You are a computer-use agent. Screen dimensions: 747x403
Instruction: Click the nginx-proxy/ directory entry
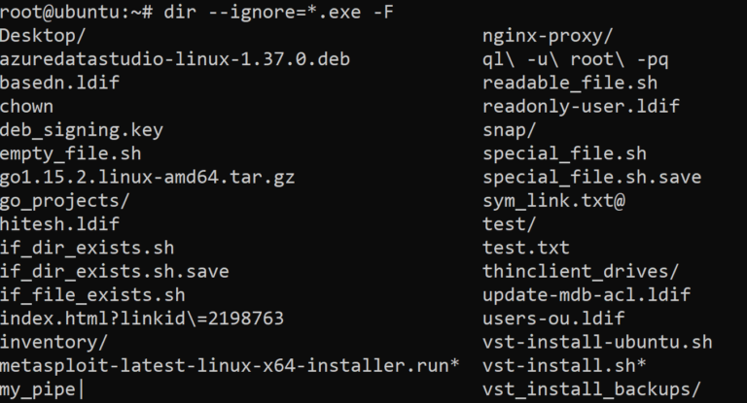point(548,36)
